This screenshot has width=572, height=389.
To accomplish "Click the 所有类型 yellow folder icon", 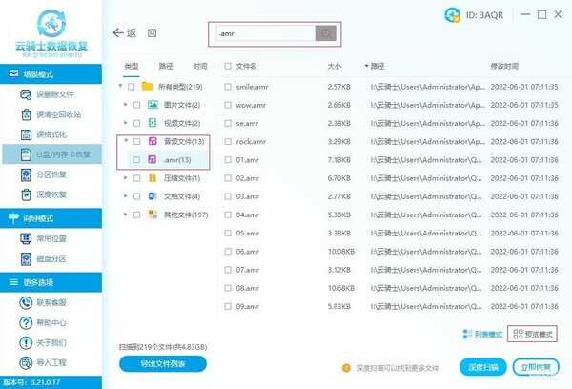I will (x=147, y=87).
